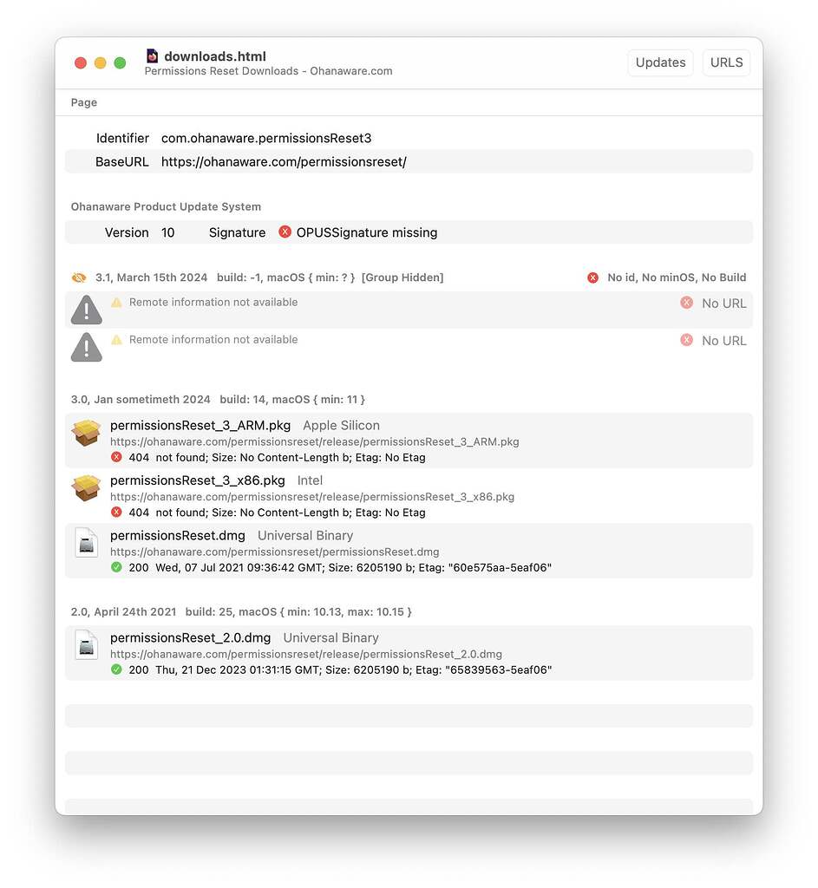Click the red error icon before OPUSSignature missing
The height and width of the screenshot is (888, 818).
click(285, 232)
